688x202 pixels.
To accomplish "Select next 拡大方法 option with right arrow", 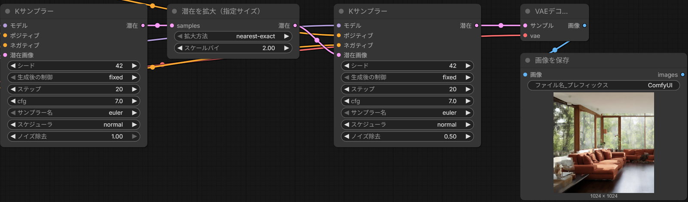I will (286, 36).
